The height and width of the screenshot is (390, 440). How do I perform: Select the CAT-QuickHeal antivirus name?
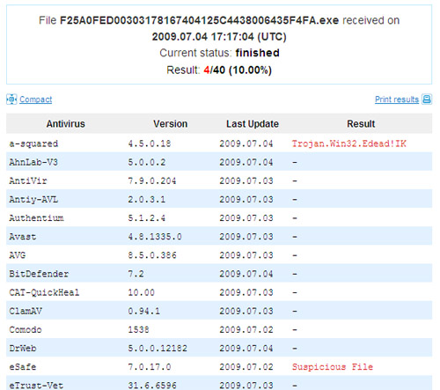point(44,292)
